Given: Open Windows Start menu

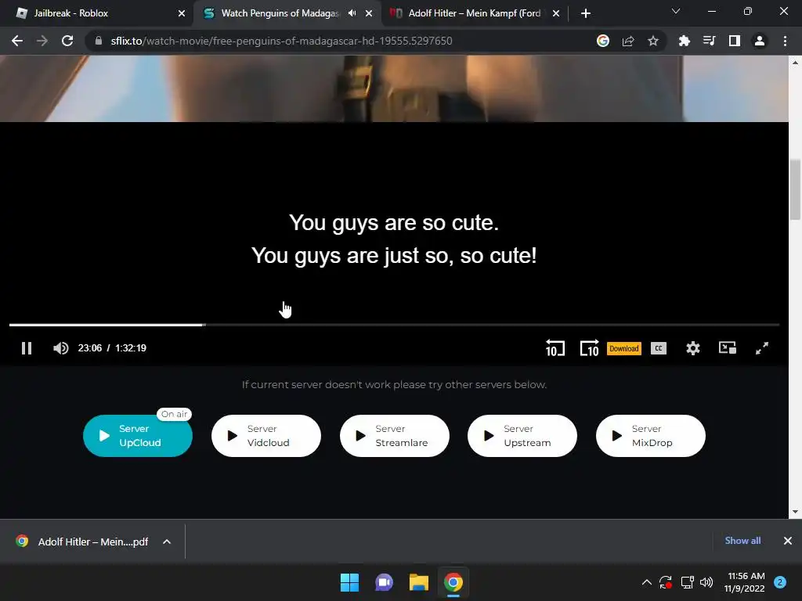Looking at the screenshot, I should click(x=350, y=582).
